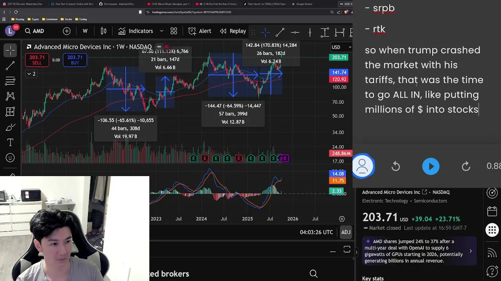The width and height of the screenshot is (501, 281).
Task: Open the Crypto bookmarks folder
Action: (34, 19)
